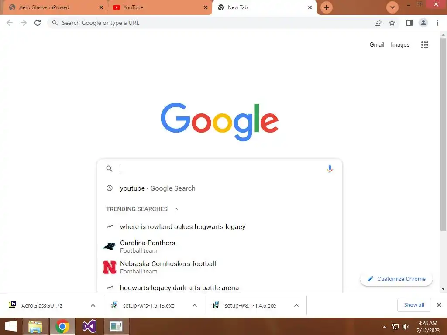Click the network tray icon
The image size is (447, 335).
pos(395,327)
